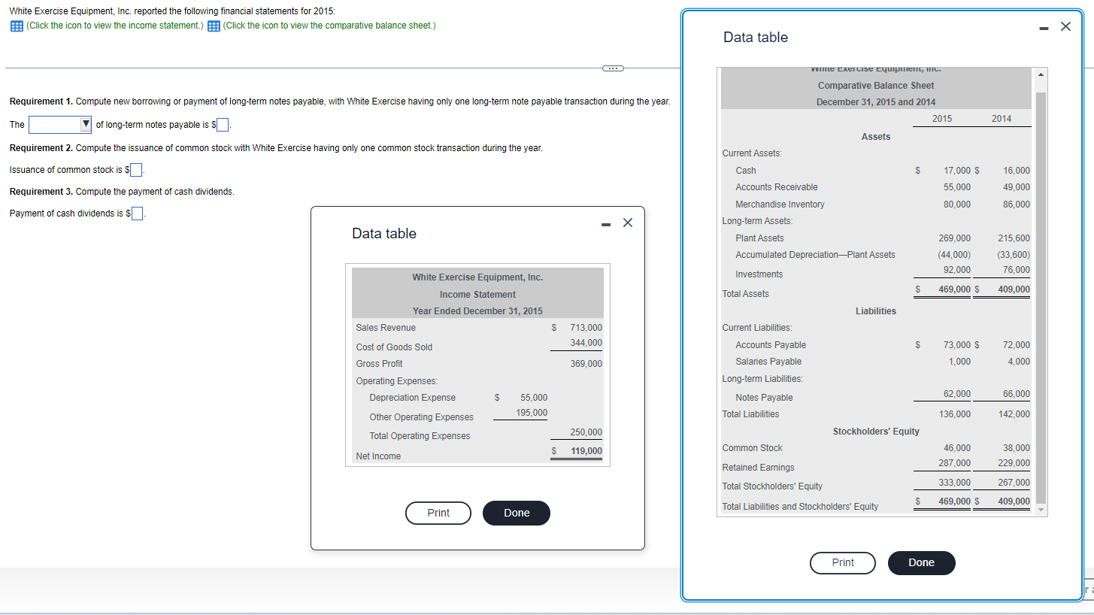Screen dimensions: 1094x615
Task: Select the 2014 Cash value 16,000
Action: pyautogui.click(x=1017, y=171)
